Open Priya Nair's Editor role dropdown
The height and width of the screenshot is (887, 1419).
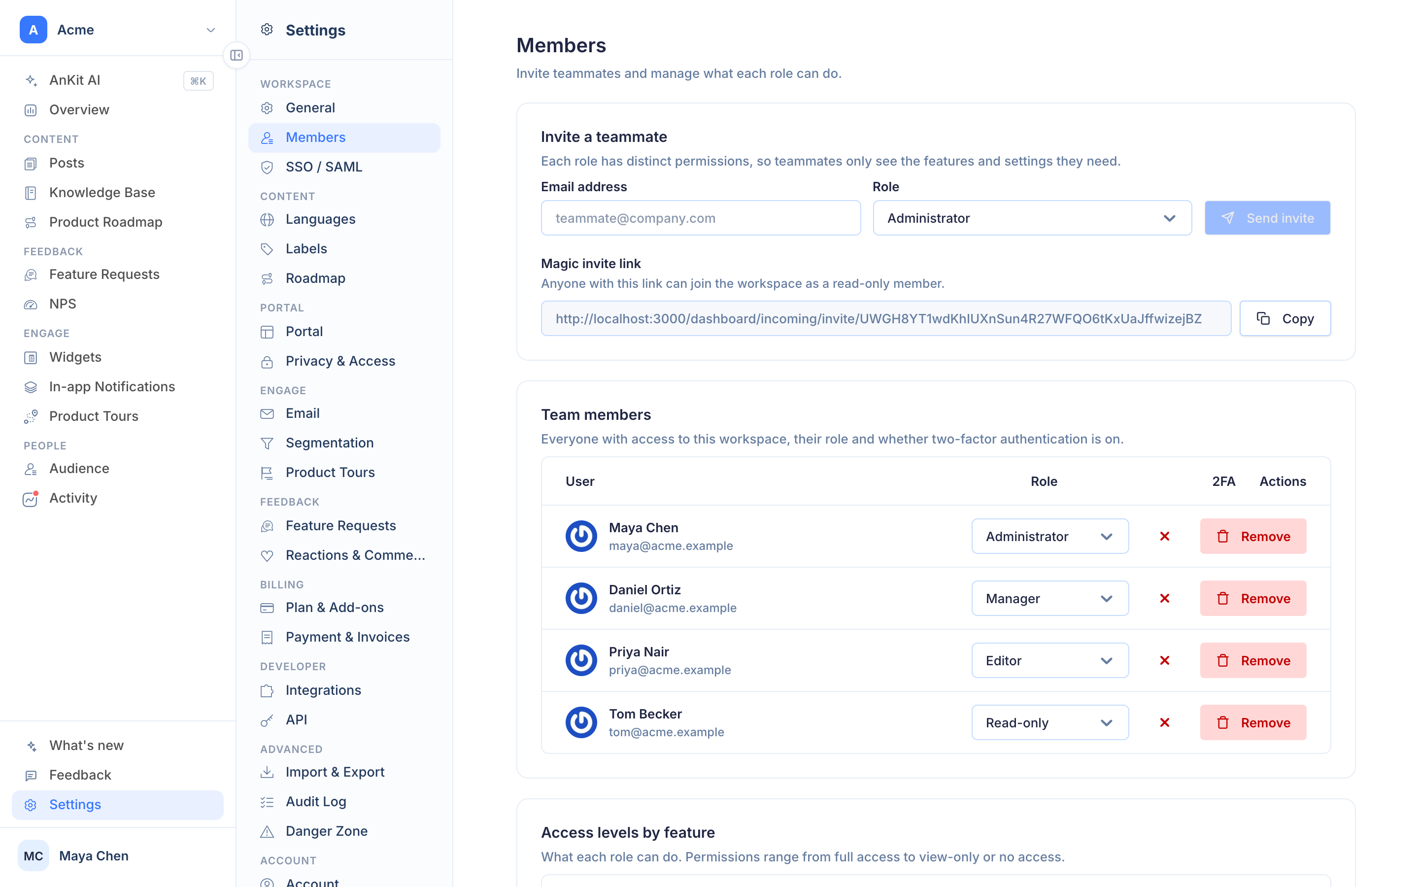(1049, 660)
